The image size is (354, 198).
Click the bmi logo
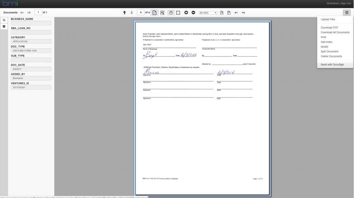tap(10, 3)
